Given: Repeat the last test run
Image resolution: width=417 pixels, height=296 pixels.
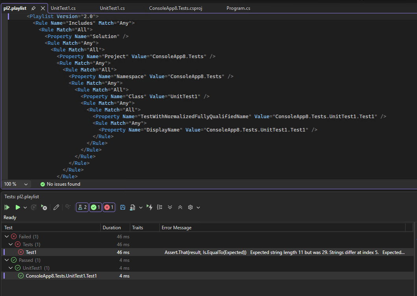Looking at the screenshot, I should (34, 207).
